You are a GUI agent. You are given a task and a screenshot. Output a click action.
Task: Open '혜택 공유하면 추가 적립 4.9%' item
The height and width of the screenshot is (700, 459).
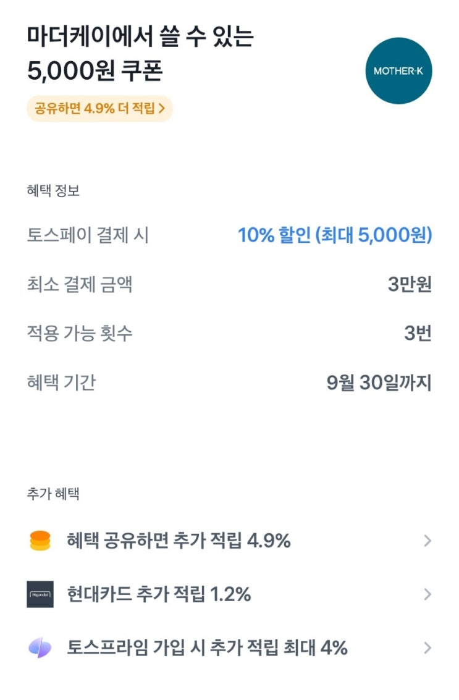(179, 541)
